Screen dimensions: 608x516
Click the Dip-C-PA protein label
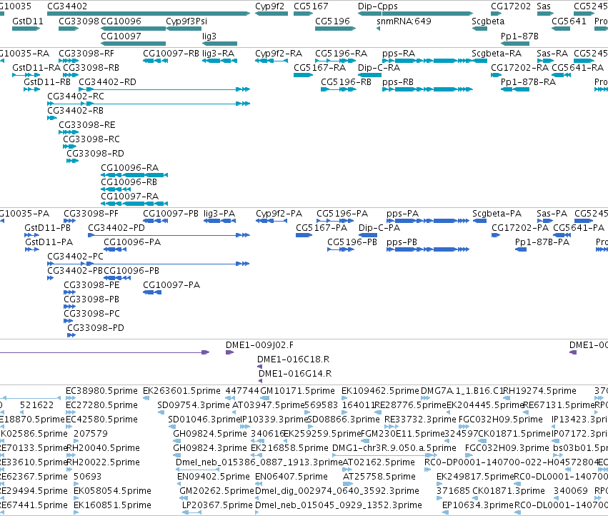(x=379, y=228)
